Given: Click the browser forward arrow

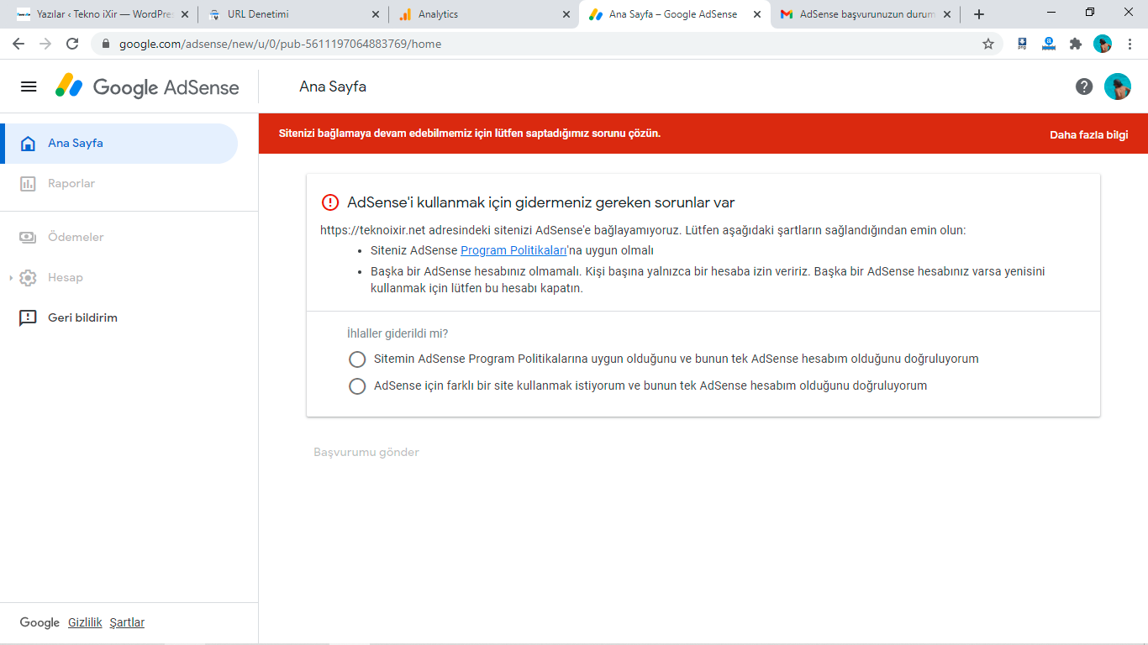Looking at the screenshot, I should pyautogui.click(x=45, y=44).
